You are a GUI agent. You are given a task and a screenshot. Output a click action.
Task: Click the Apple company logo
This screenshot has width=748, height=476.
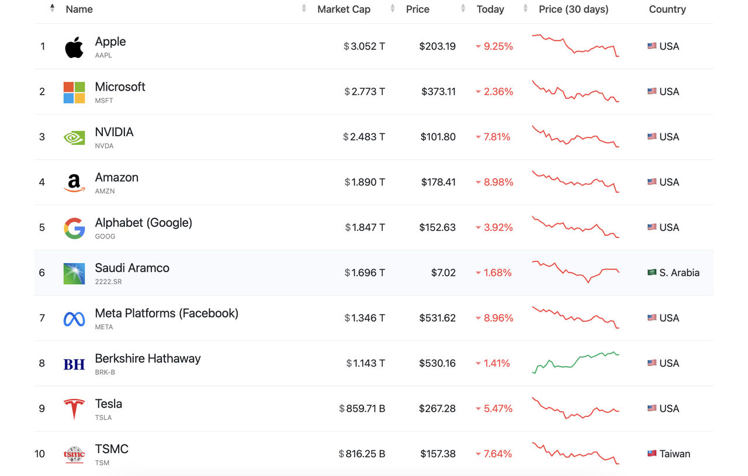pos(74,47)
